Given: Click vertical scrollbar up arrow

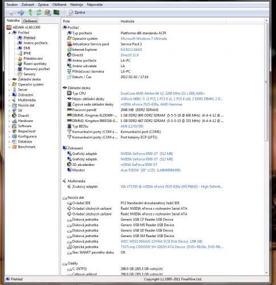Looking at the screenshot, I should (266, 21).
